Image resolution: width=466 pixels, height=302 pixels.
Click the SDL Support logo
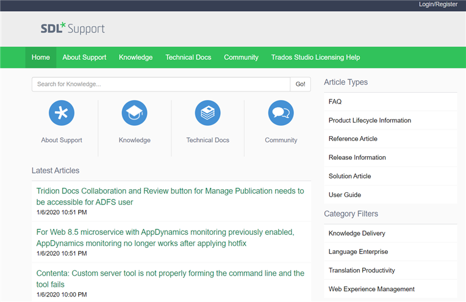point(73,28)
